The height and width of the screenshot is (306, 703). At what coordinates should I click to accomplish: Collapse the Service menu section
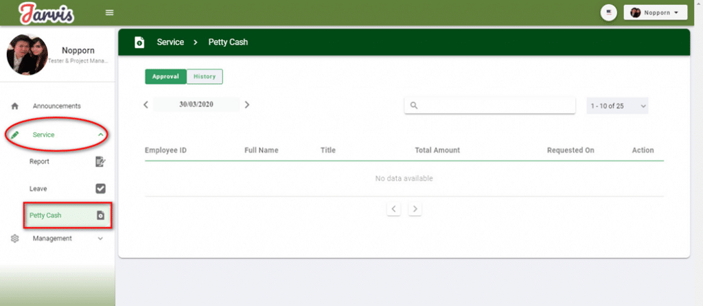click(101, 135)
